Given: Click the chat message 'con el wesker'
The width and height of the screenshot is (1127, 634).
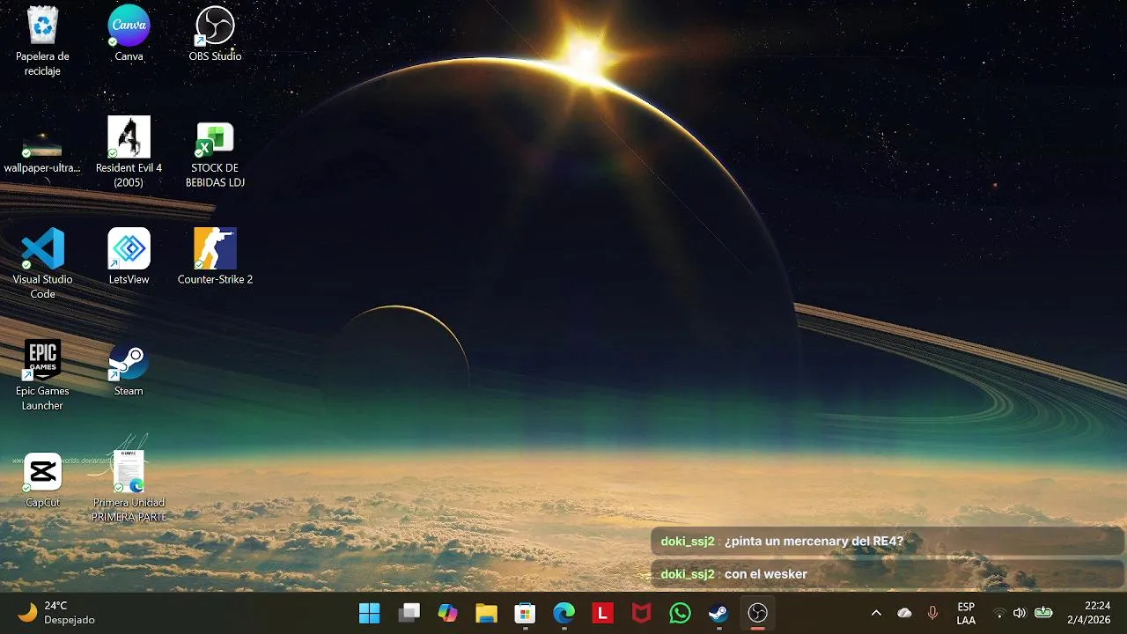Looking at the screenshot, I should click(x=888, y=574).
